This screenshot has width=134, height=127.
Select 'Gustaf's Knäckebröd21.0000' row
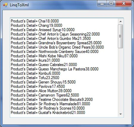point(64,113)
